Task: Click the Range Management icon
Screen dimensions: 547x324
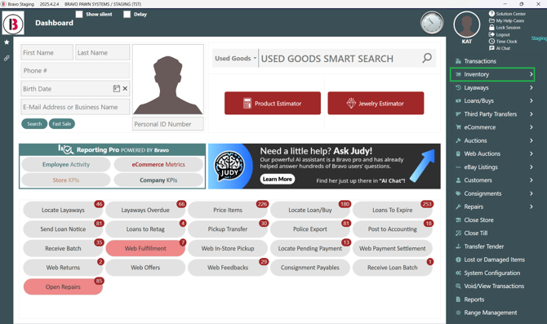Action: click(x=458, y=313)
